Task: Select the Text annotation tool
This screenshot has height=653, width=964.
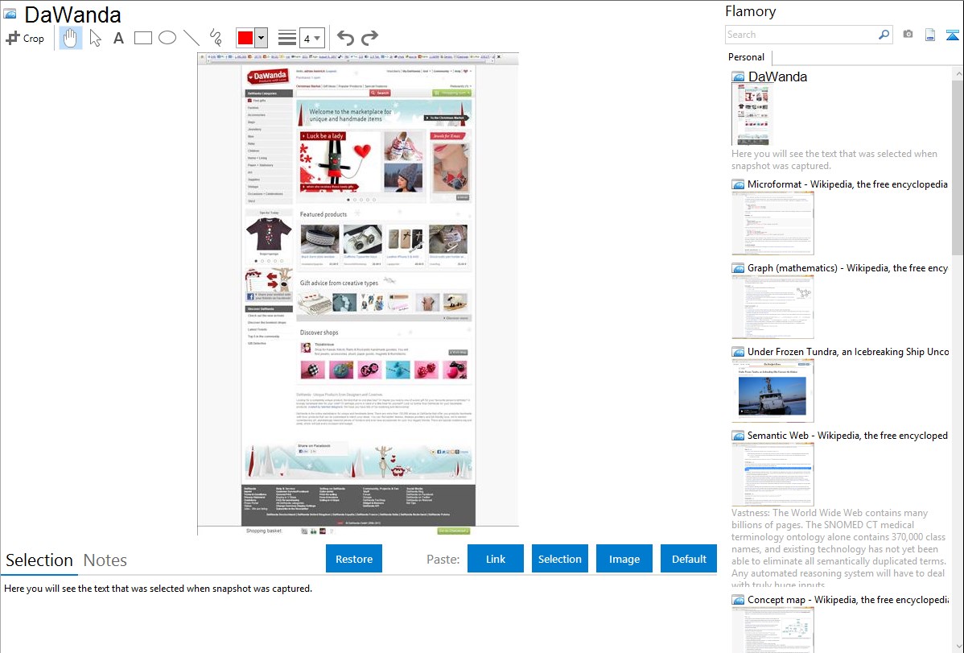Action: click(118, 38)
